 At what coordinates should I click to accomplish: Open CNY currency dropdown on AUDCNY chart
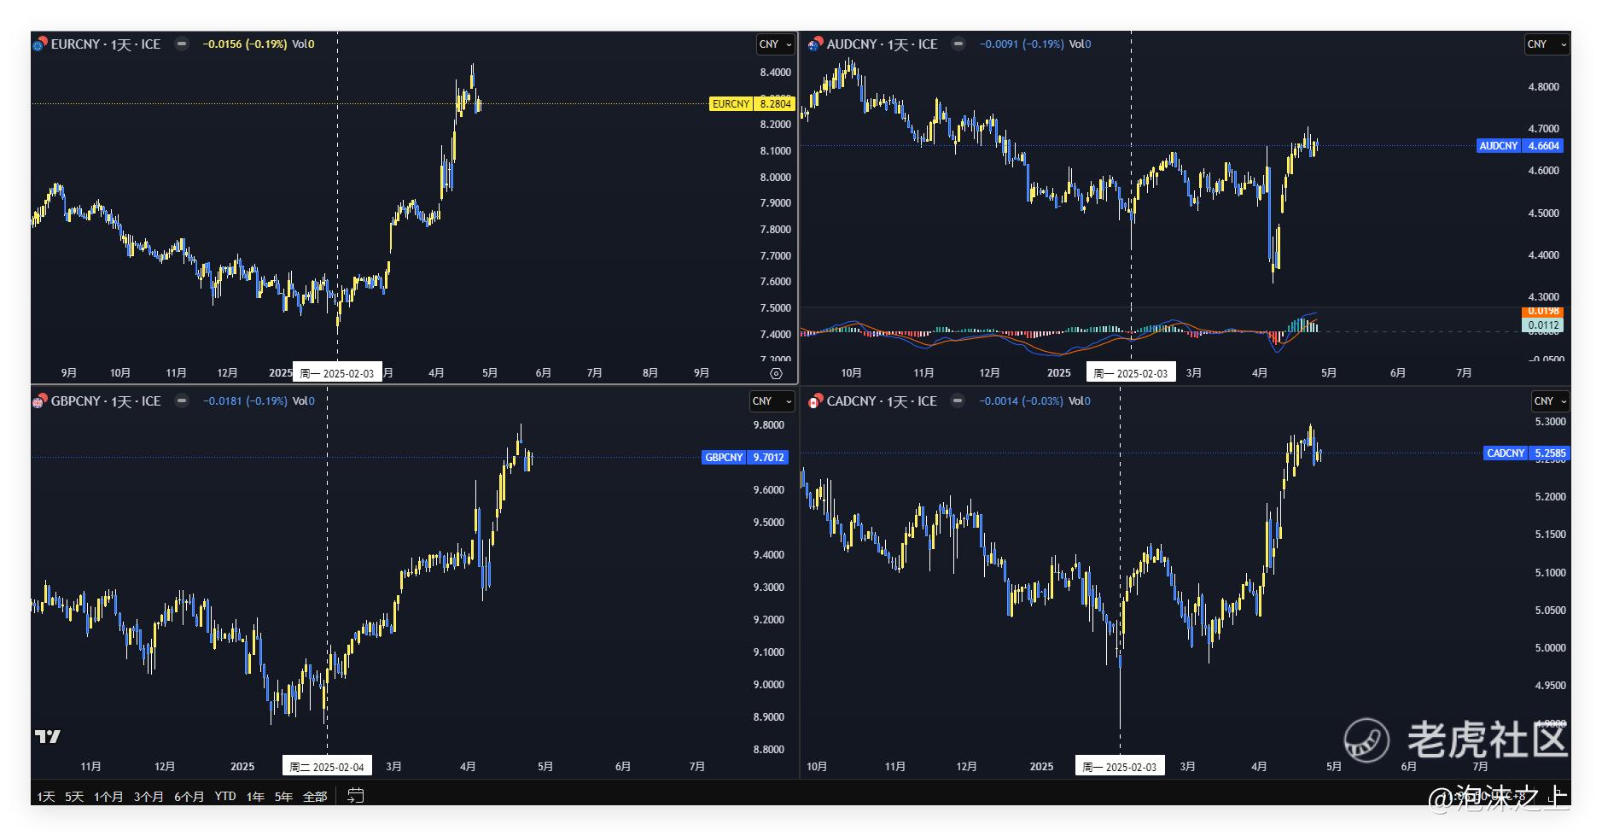click(x=1547, y=44)
